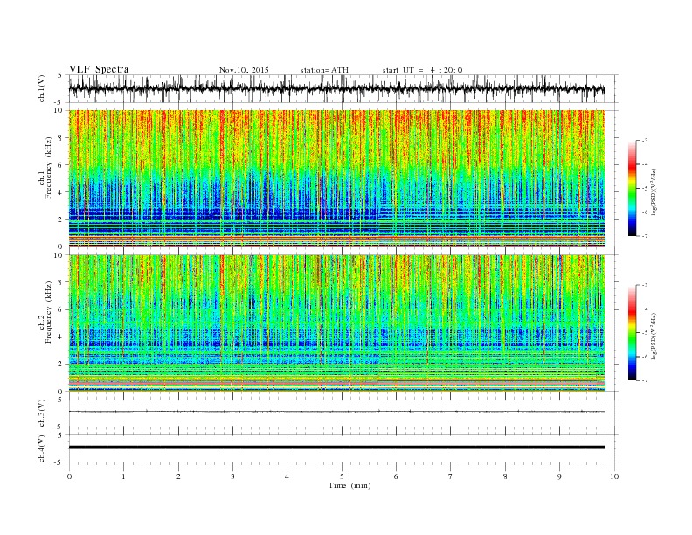This screenshot has width=692, height=535.
Task: Click the "2" tick on the time axis
Action: click(178, 476)
